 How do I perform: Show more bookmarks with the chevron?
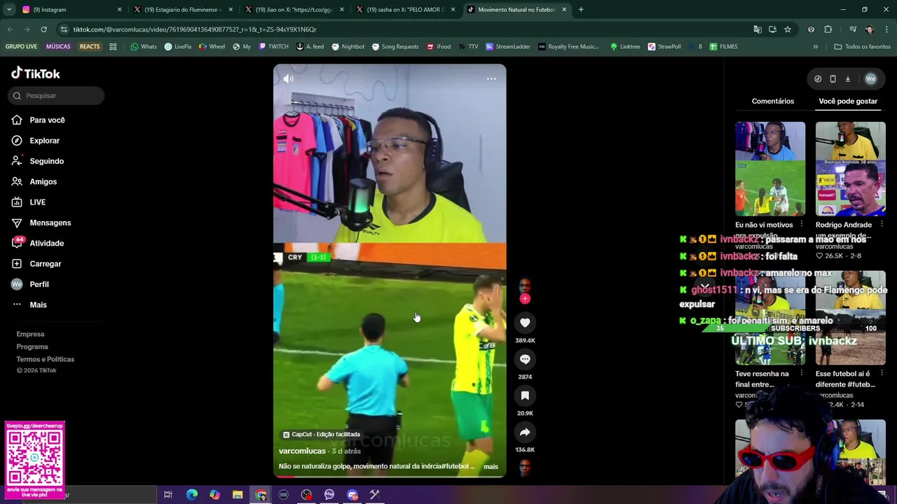(x=815, y=47)
